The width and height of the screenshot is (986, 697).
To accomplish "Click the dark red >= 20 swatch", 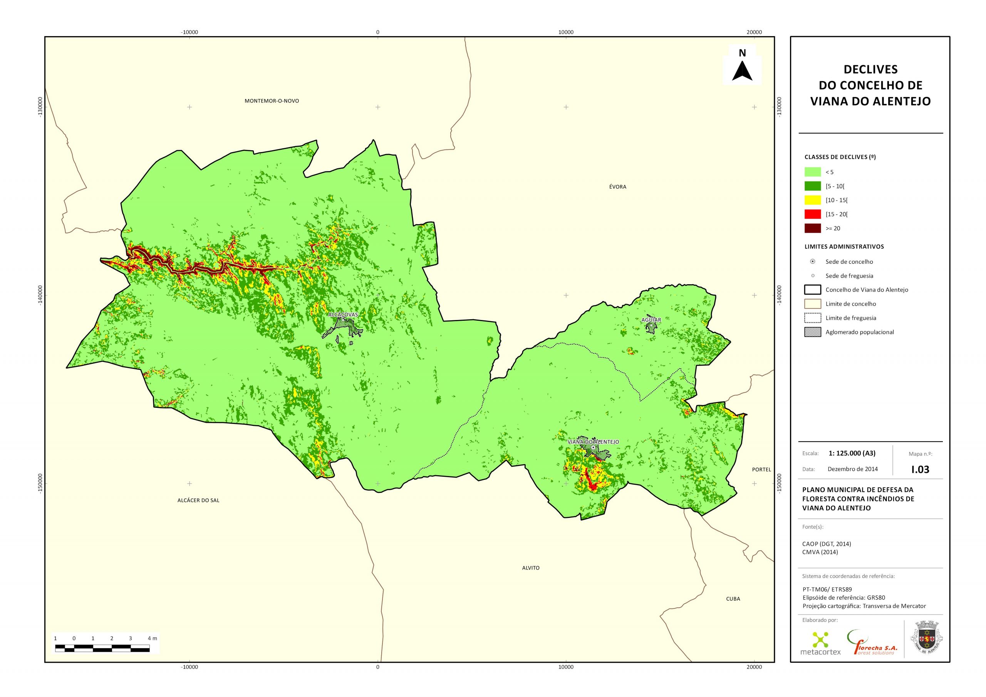I will coord(813,228).
